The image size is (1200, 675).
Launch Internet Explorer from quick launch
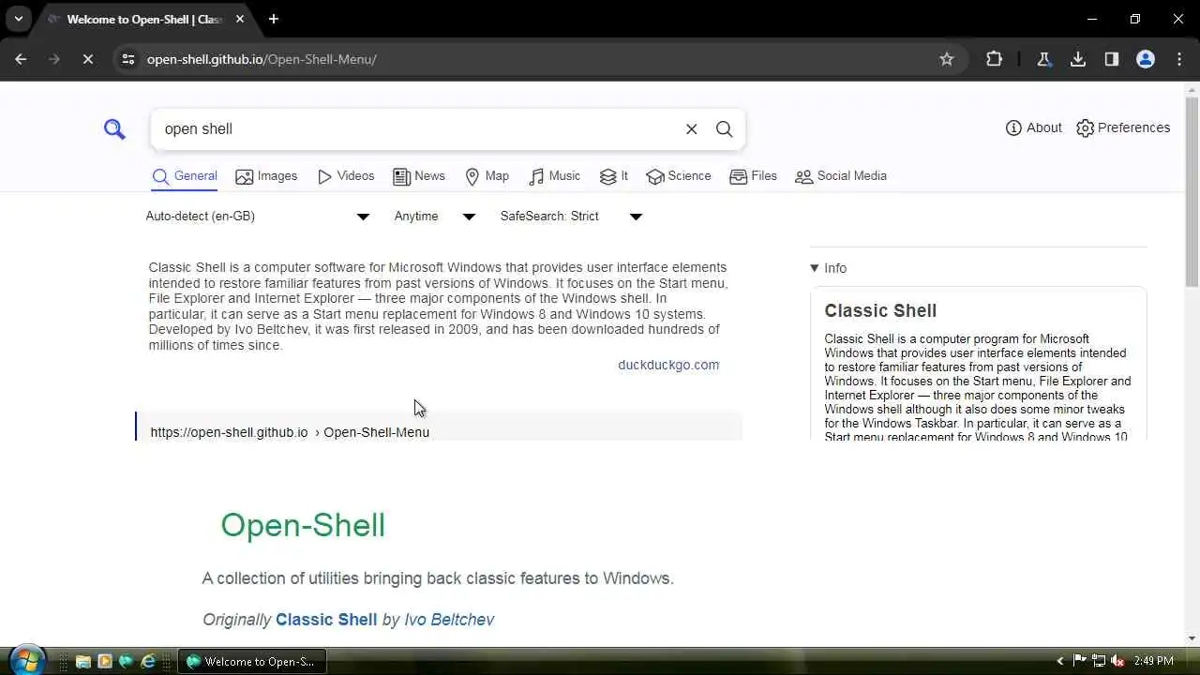[147, 662]
